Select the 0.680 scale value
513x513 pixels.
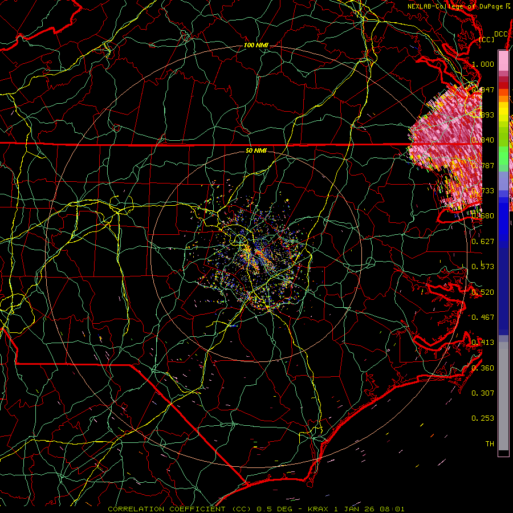click(x=483, y=216)
